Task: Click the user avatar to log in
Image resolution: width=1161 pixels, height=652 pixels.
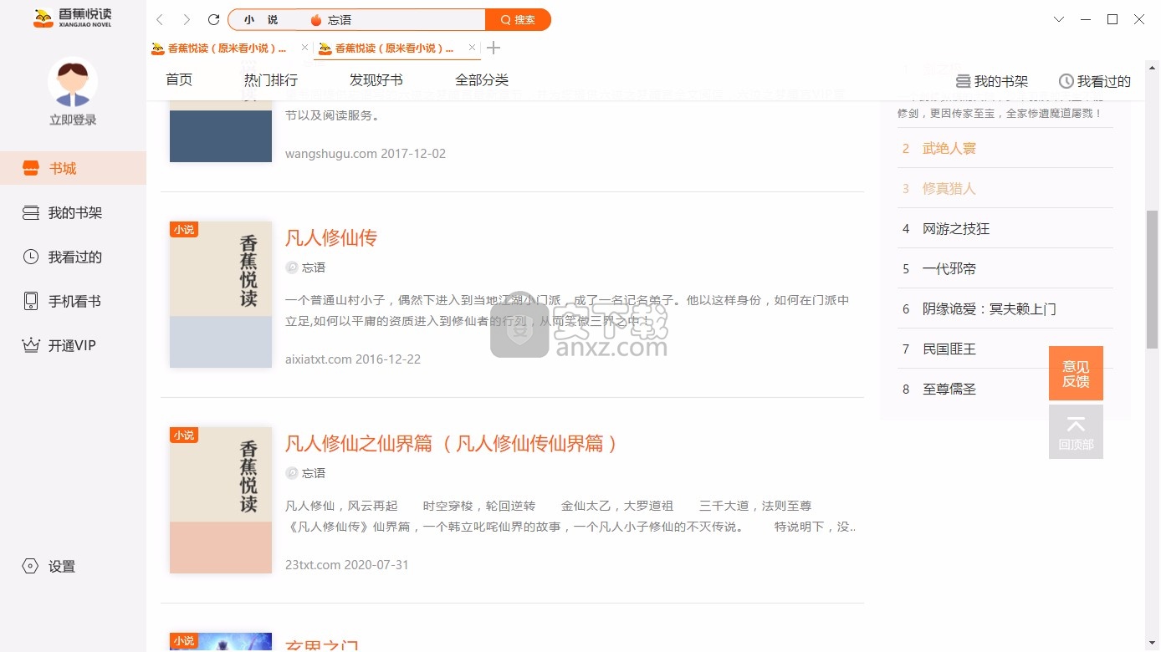Action: (x=73, y=82)
